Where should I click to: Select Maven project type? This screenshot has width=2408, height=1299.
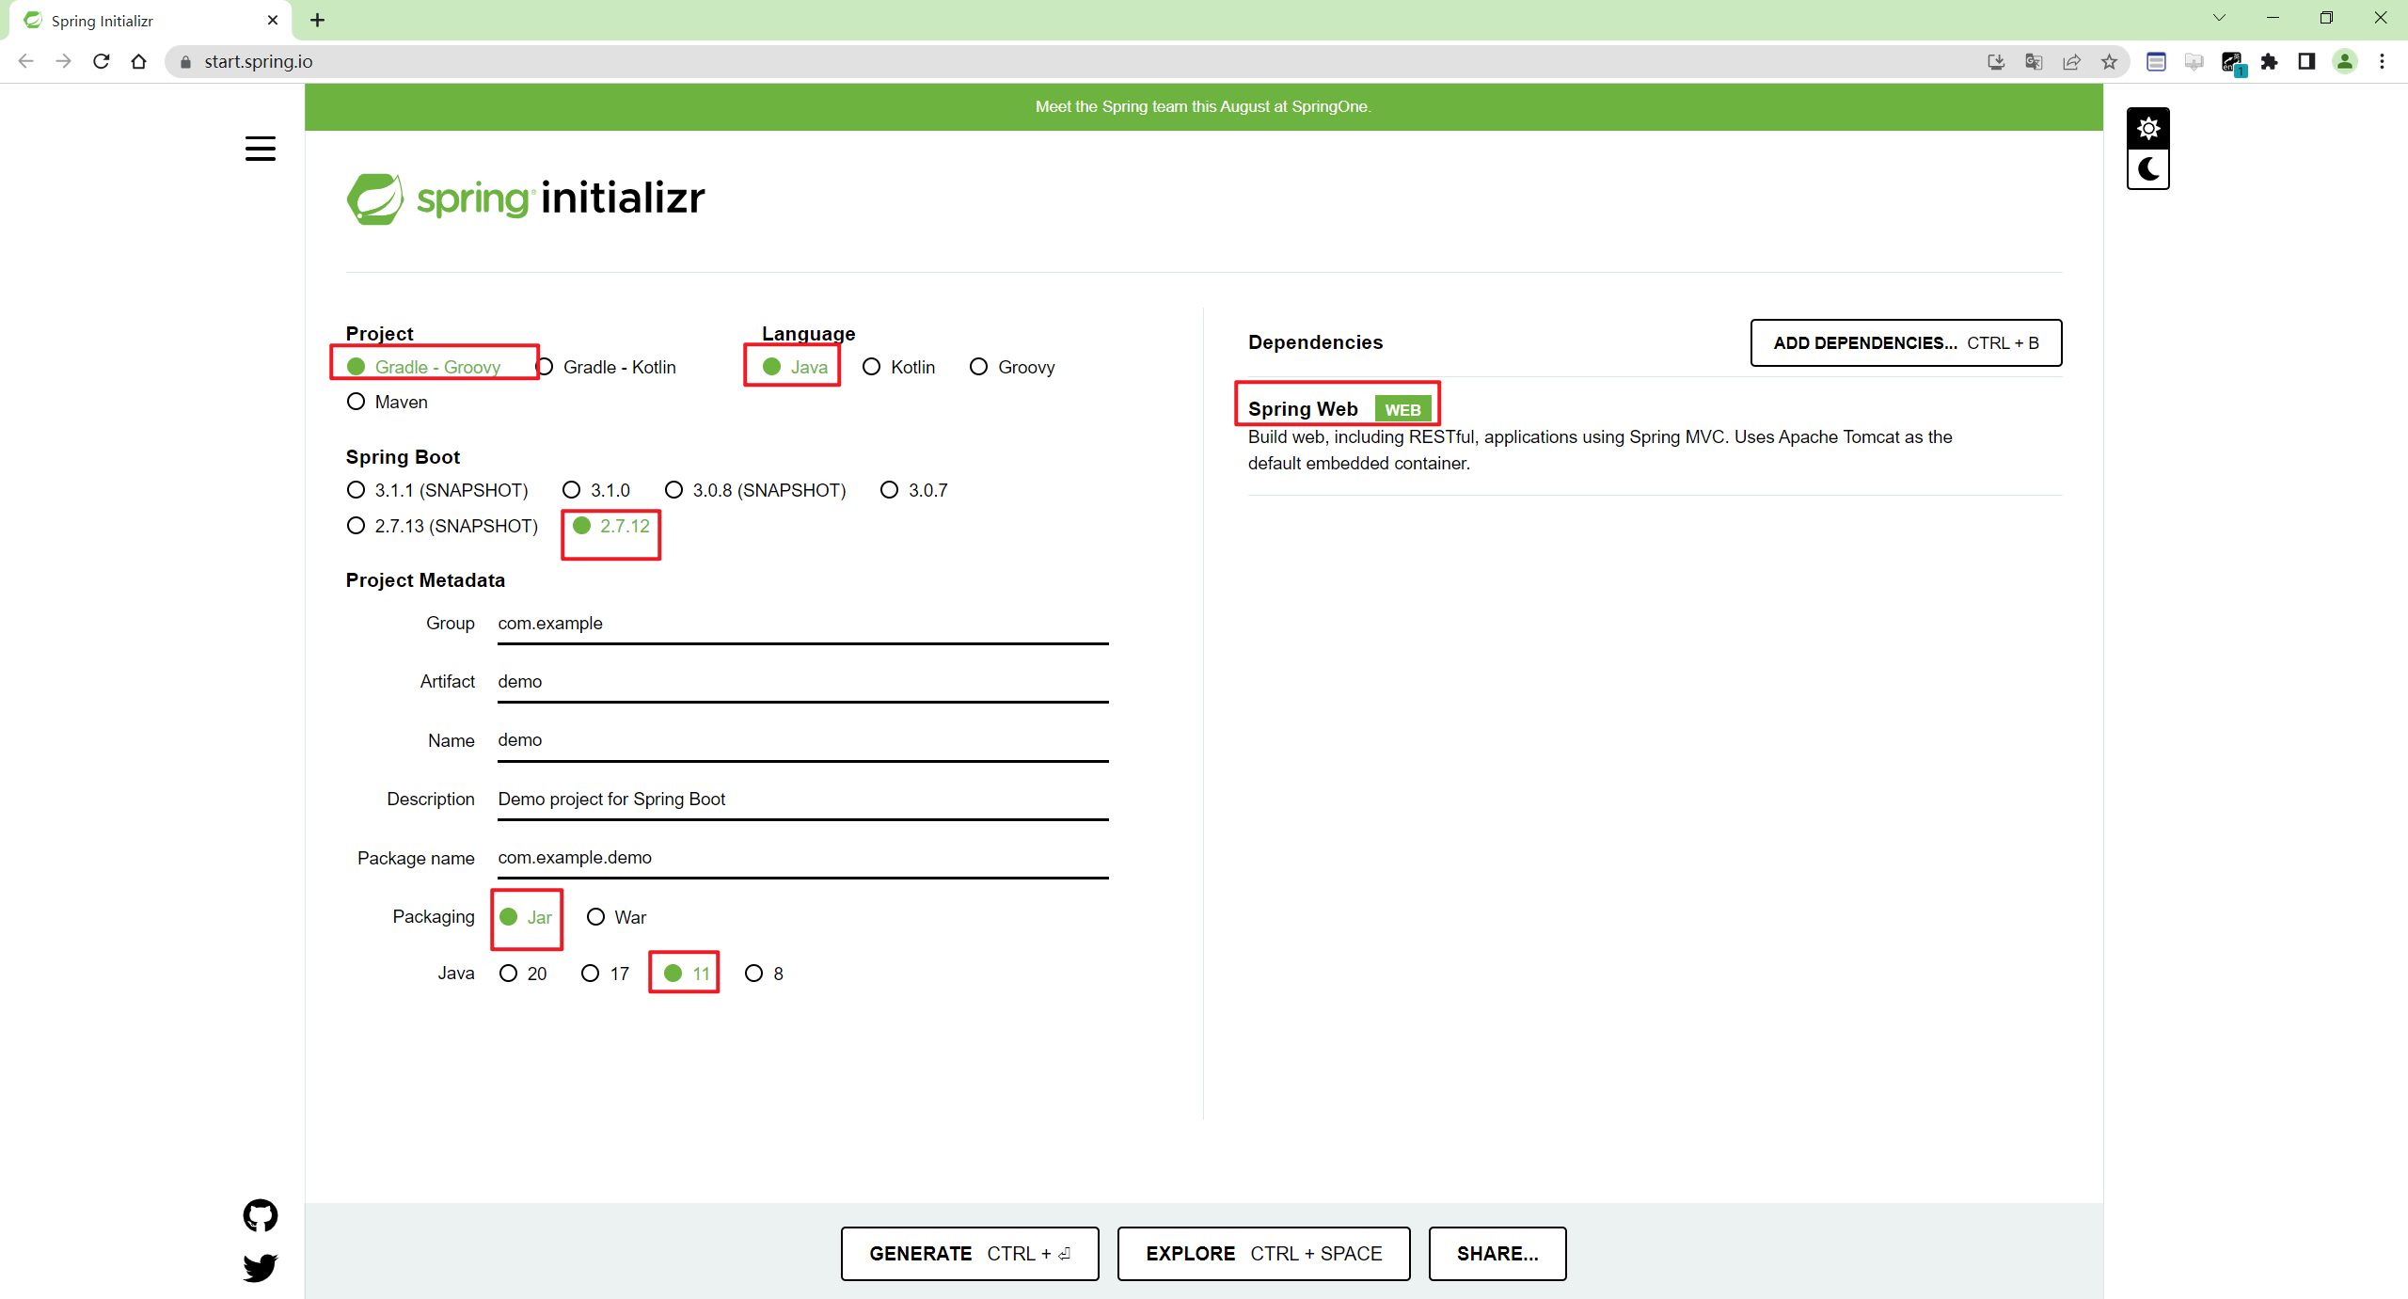388,402
